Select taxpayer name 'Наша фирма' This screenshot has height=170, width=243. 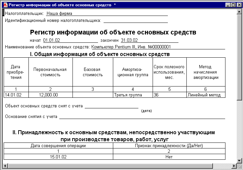pyautogui.click(x=59, y=14)
